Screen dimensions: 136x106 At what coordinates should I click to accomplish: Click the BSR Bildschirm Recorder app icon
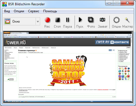[x=4, y=4]
